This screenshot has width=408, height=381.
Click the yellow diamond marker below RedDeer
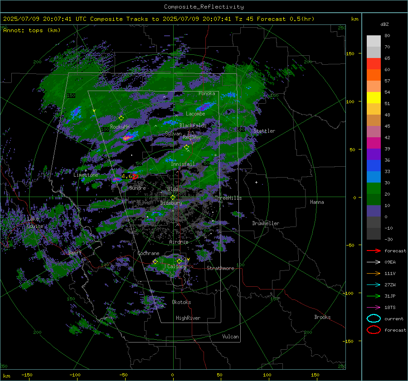[186, 147]
